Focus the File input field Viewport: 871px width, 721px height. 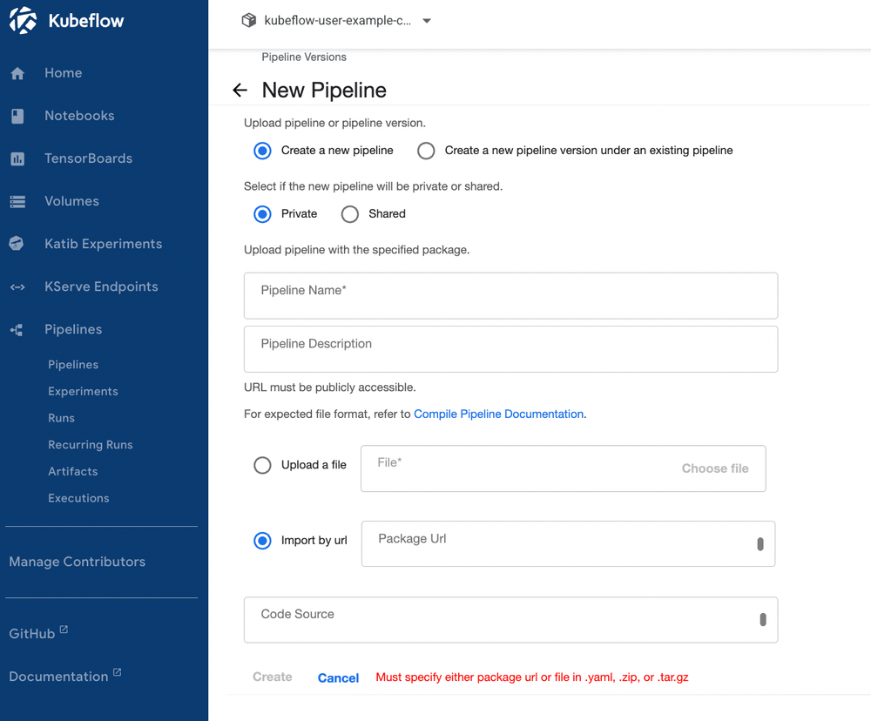pyautogui.click(x=564, y=468)
